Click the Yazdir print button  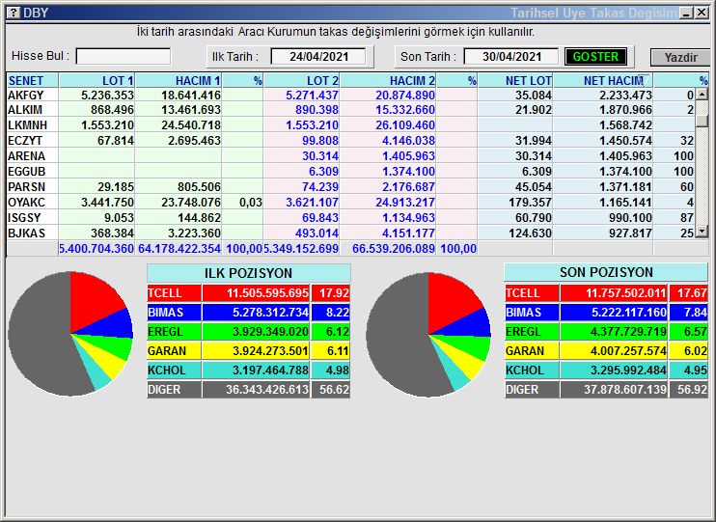(680, 58)
